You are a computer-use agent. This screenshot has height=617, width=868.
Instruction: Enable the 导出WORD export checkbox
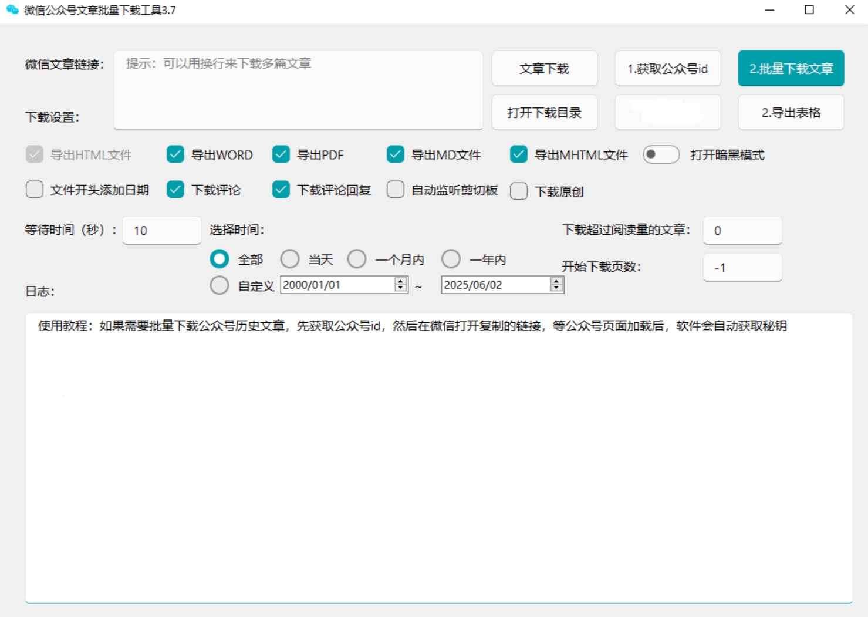[175, 154]
